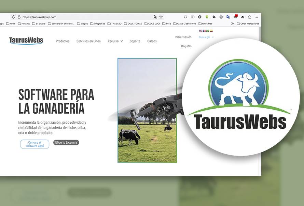
Task: Click the tracking protection shield icon
Action: click(13, 17)
